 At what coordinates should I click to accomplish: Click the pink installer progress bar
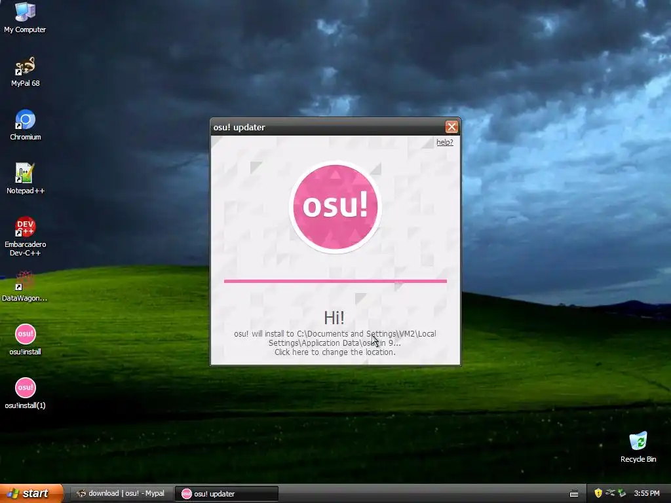tap(335, 281)
